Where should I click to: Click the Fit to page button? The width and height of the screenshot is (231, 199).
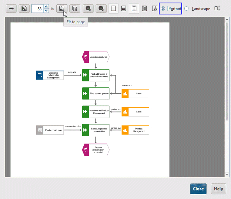[62, 9]
